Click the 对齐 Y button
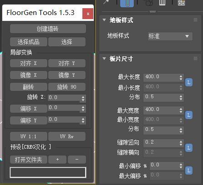 67,63
